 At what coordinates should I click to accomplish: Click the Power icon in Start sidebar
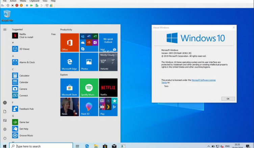5,138
